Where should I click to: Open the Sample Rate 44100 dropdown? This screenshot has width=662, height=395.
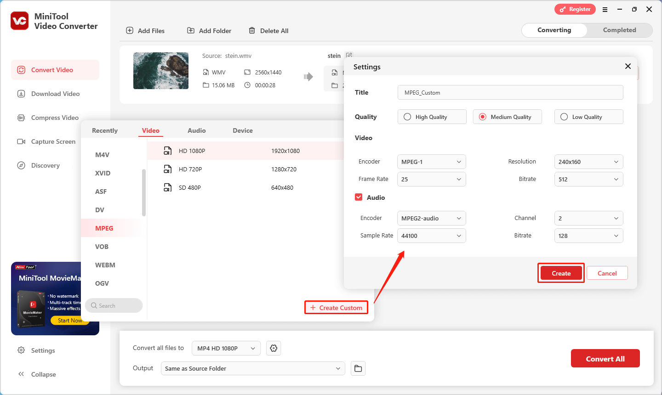pyautogui.click(x=432, y=236)
